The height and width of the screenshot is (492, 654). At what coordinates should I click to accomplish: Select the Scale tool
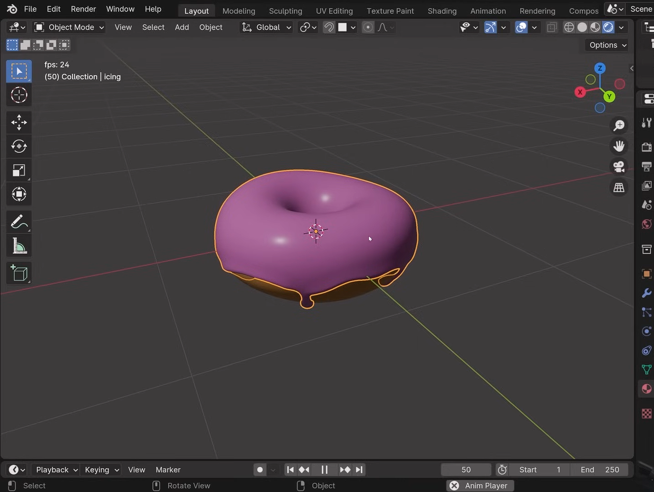[19, 171]
